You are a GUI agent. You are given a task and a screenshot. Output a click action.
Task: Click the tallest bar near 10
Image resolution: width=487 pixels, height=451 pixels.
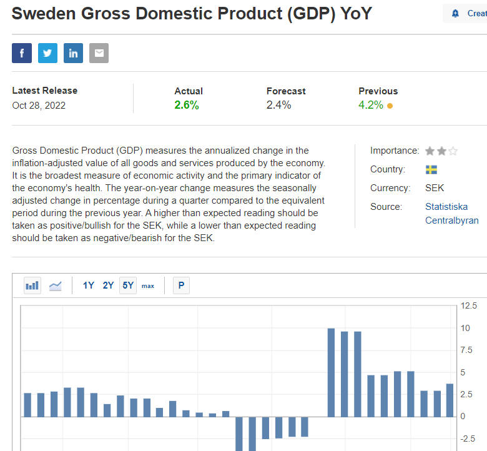(331, 372)
